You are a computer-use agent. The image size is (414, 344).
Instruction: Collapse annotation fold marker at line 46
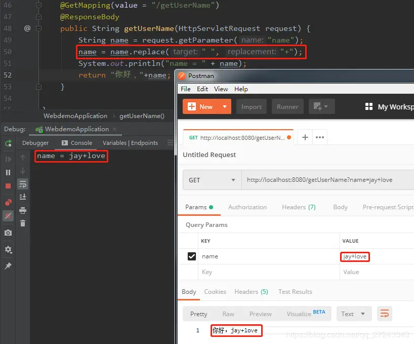[38, 5]
